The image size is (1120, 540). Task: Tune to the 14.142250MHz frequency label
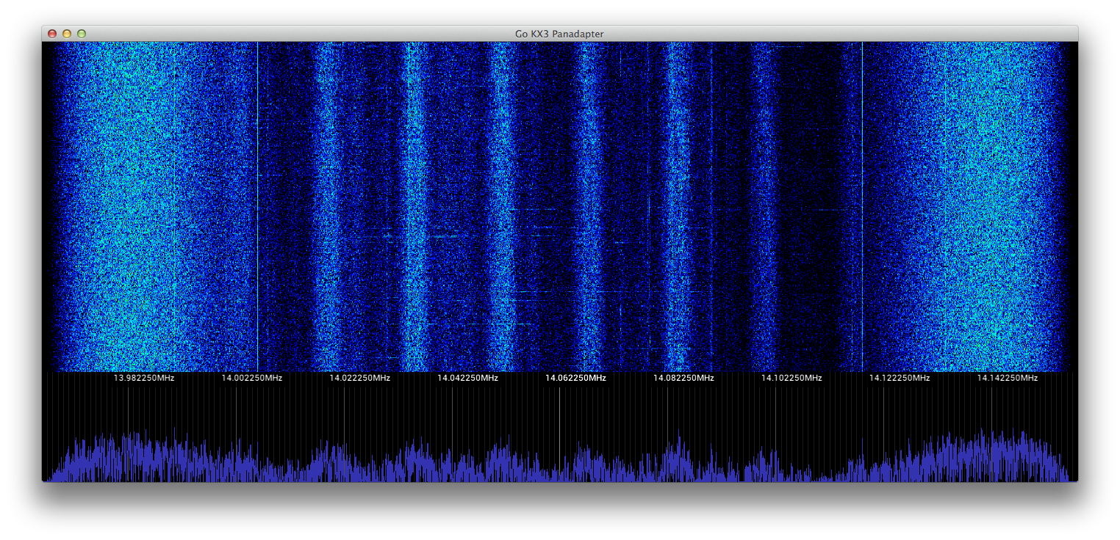pos(1007,378)
